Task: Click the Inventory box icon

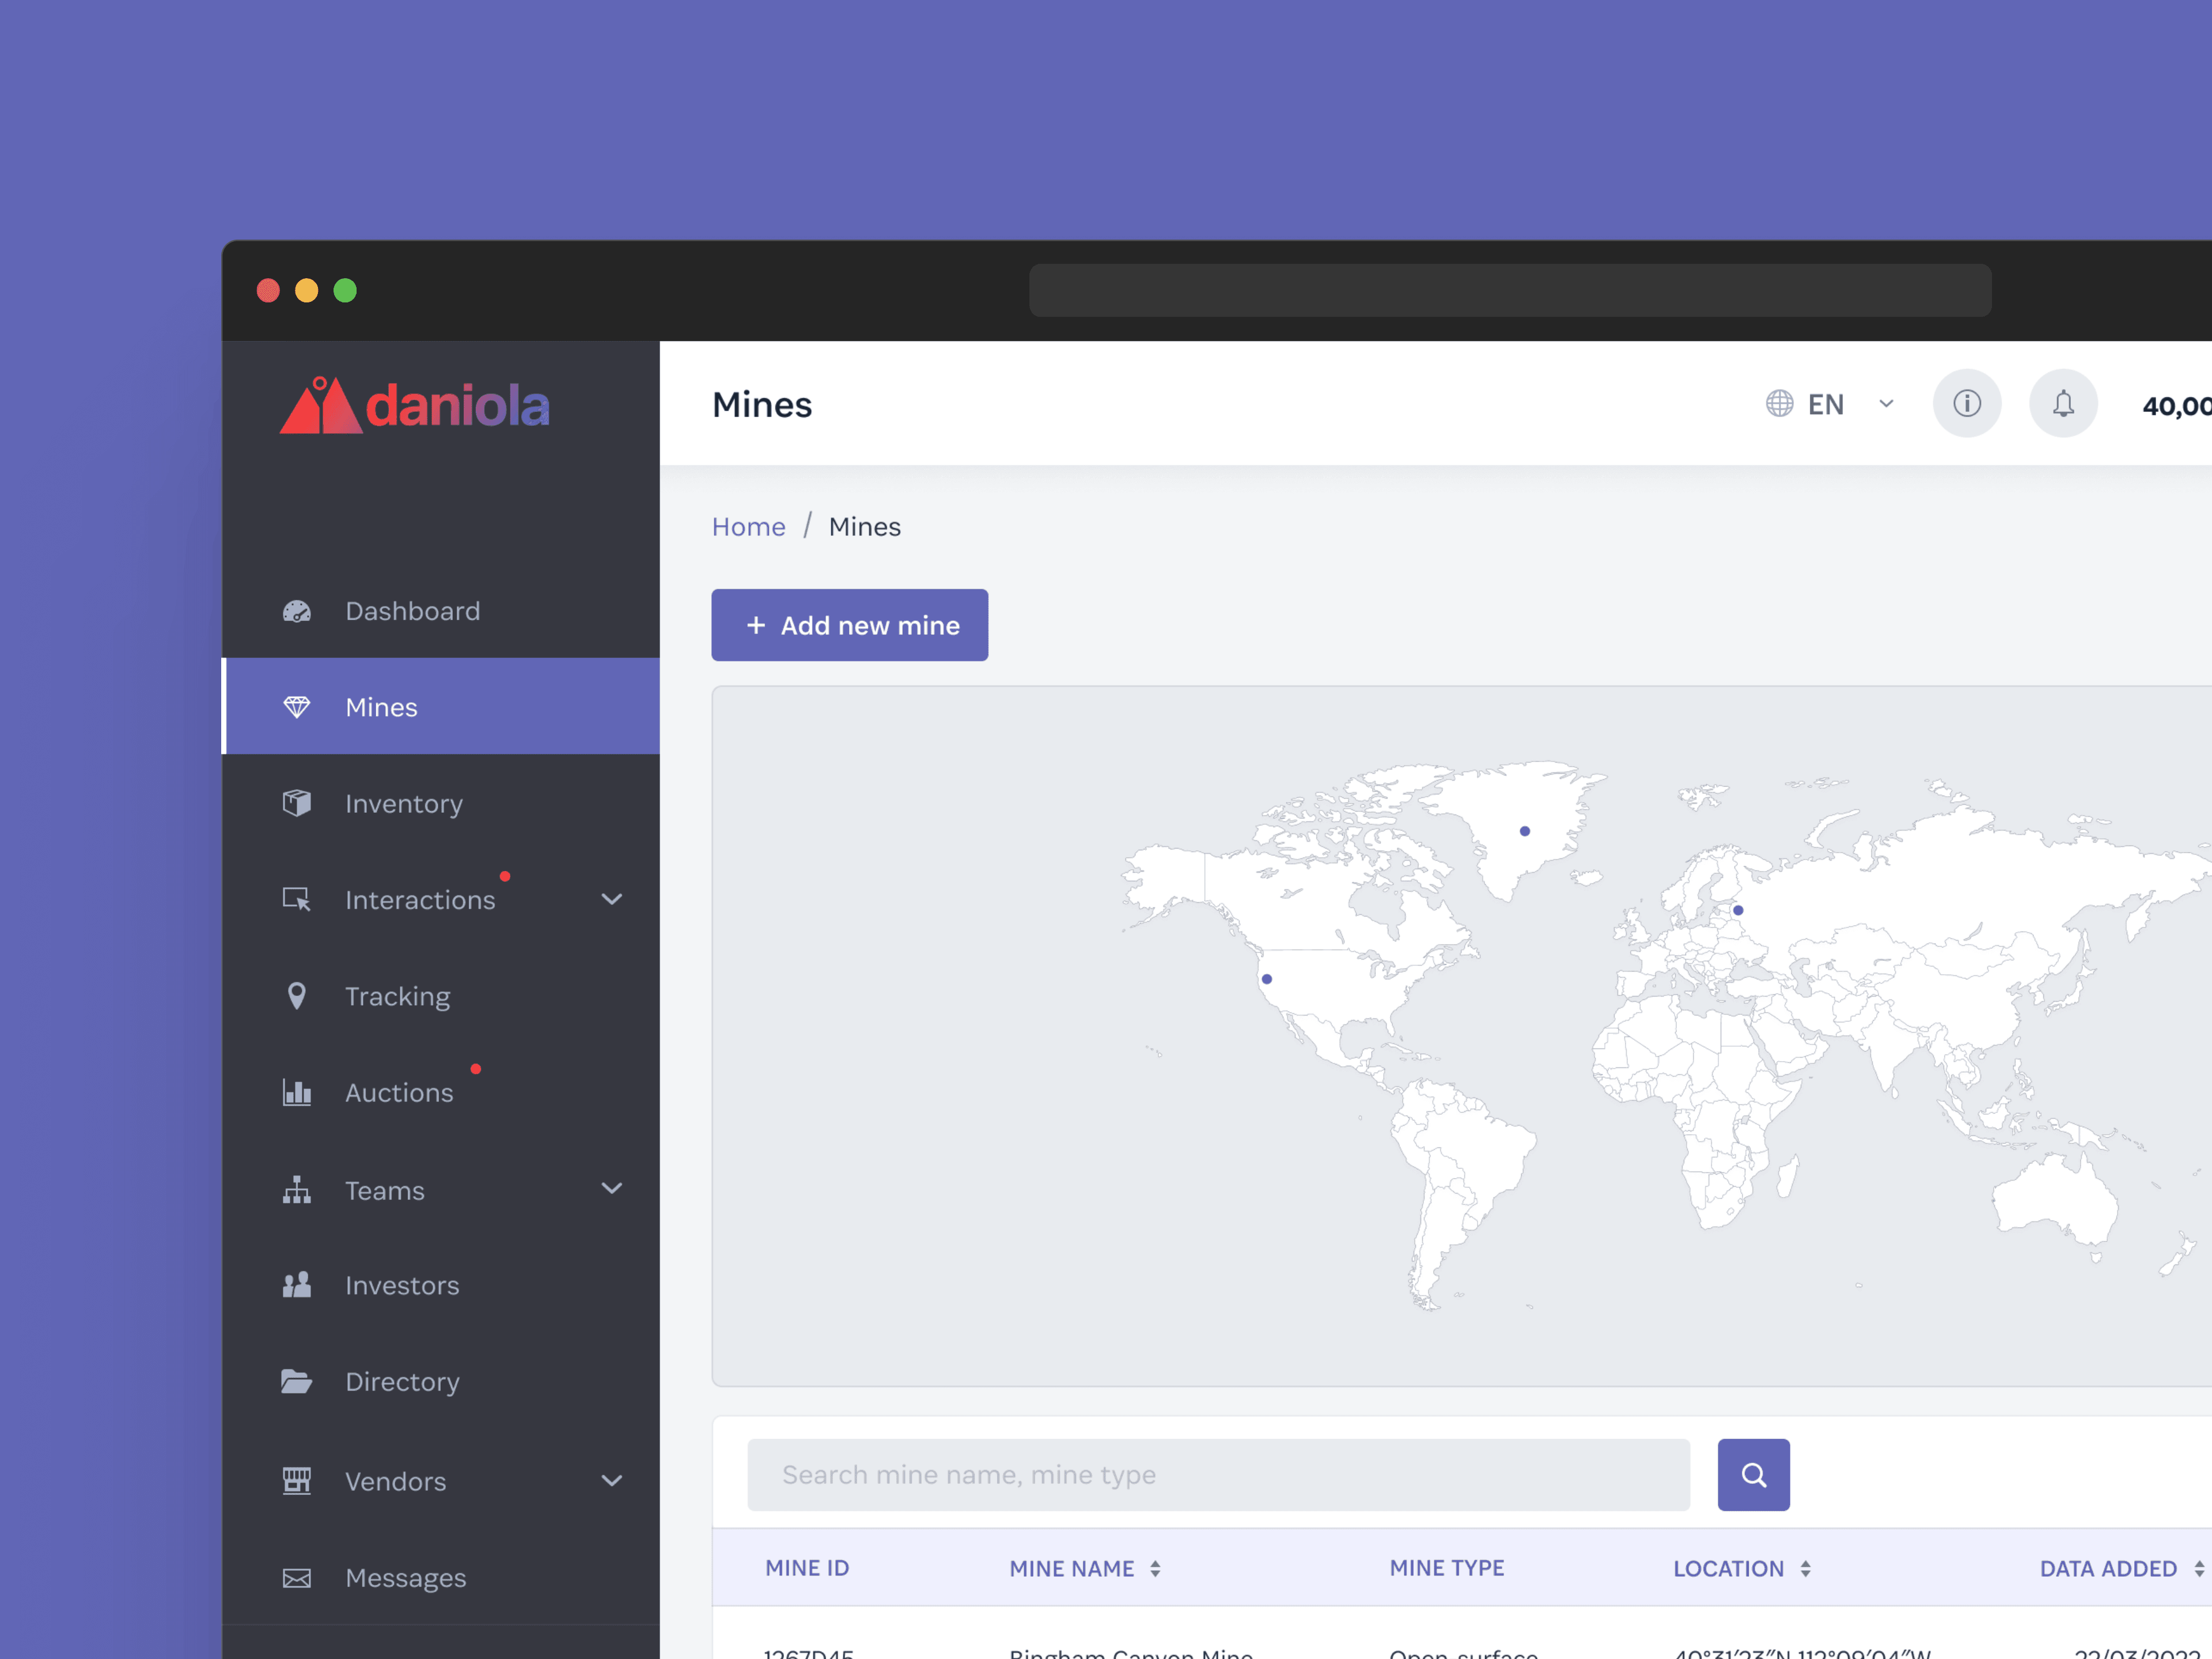Action: coord(297,803)
